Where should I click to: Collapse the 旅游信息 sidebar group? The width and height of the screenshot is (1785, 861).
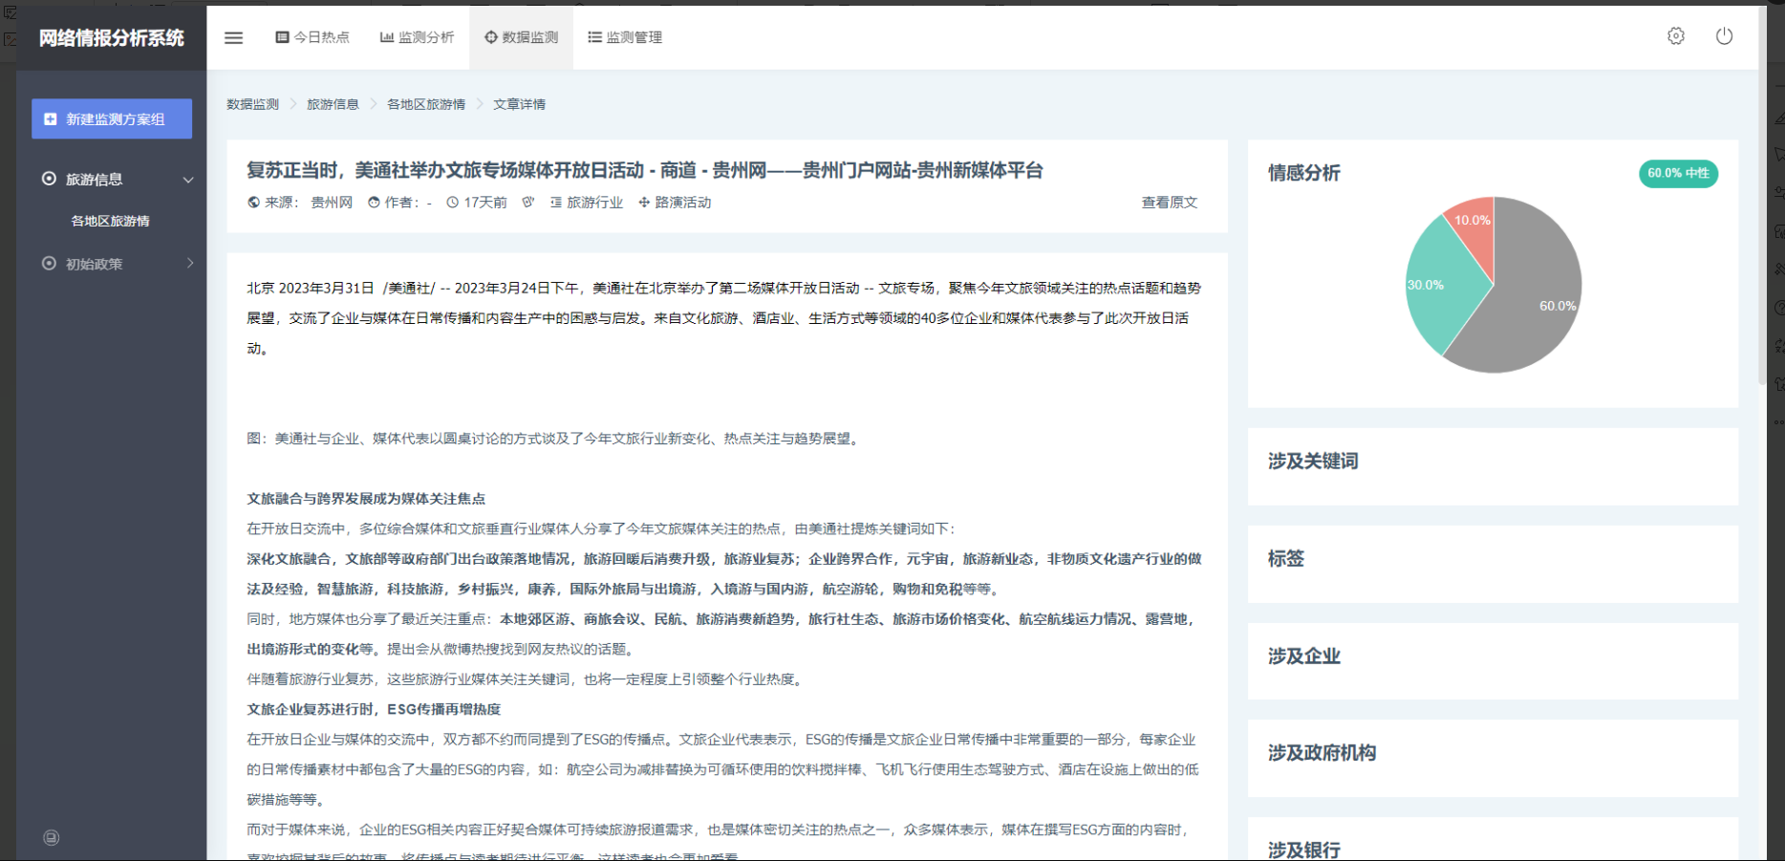[x=112, y=179]
